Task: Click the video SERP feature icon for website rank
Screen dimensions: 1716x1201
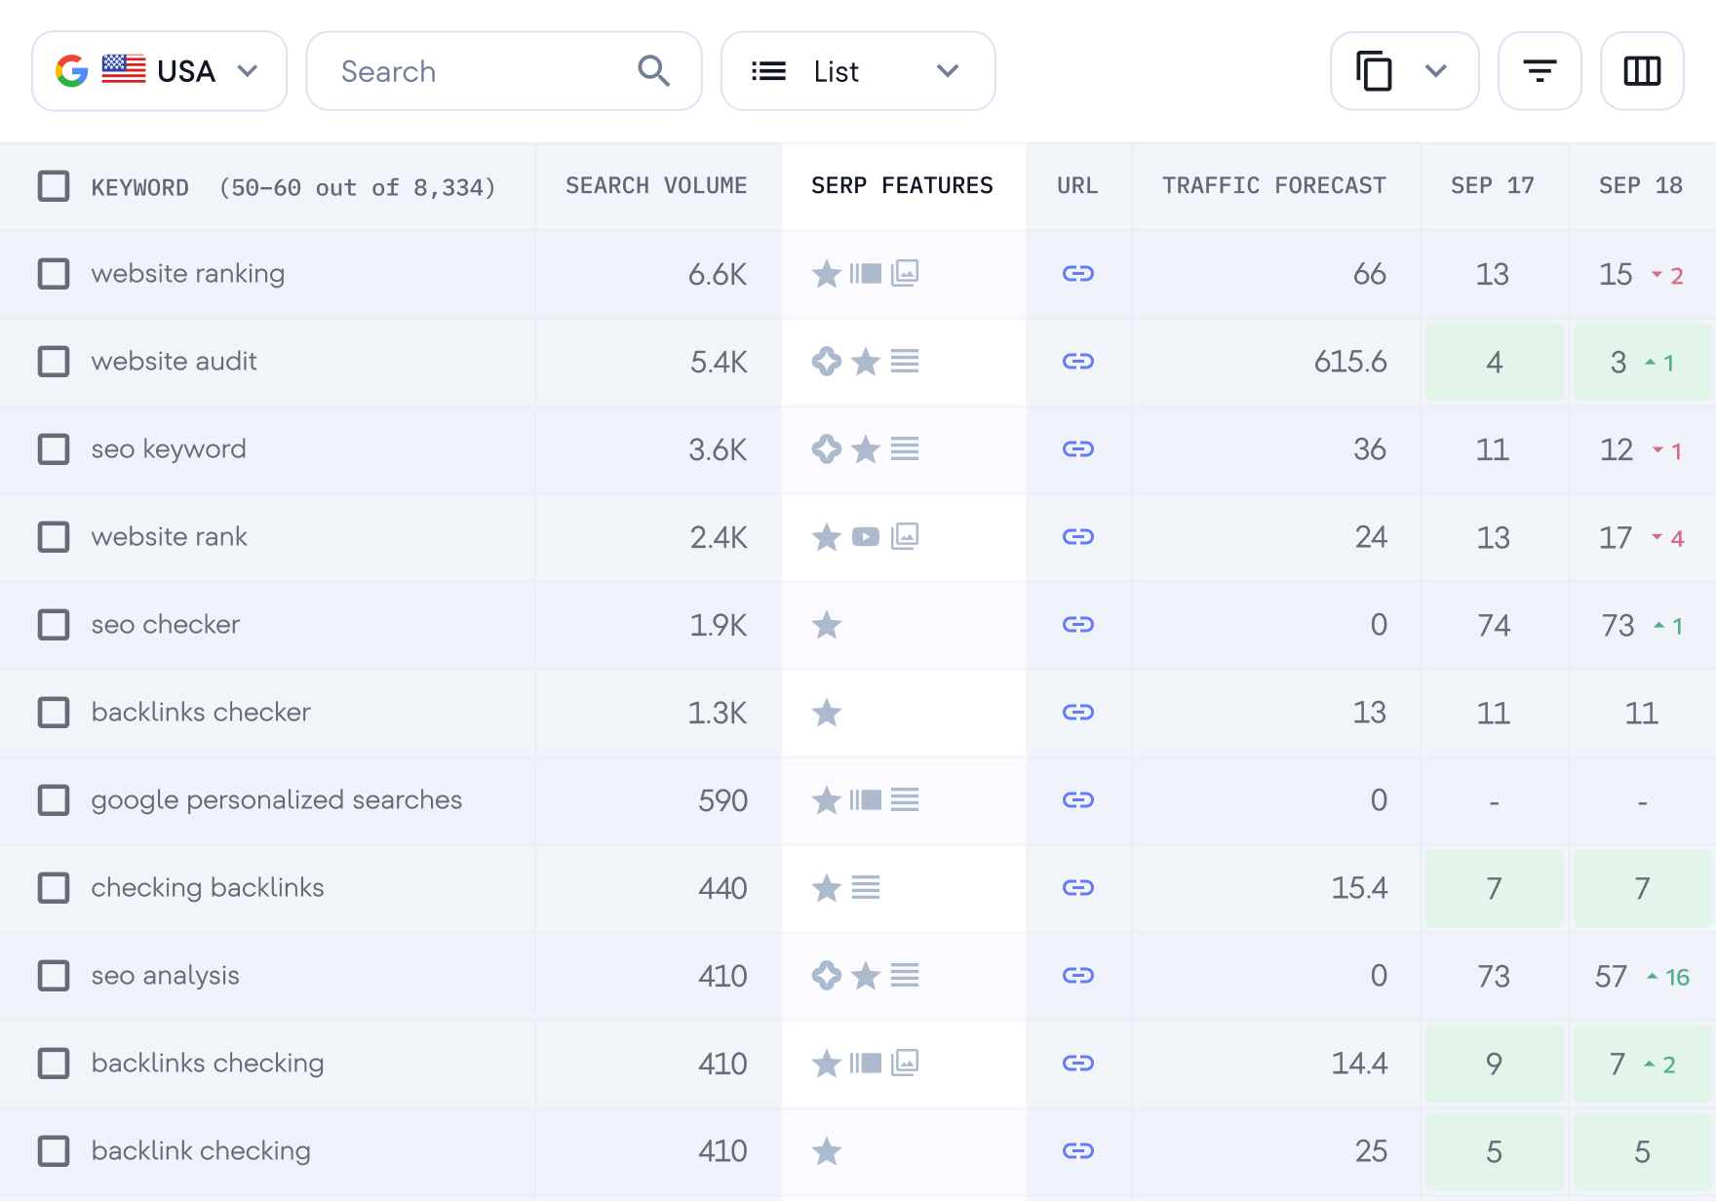Action: click(x=866, y=537)
